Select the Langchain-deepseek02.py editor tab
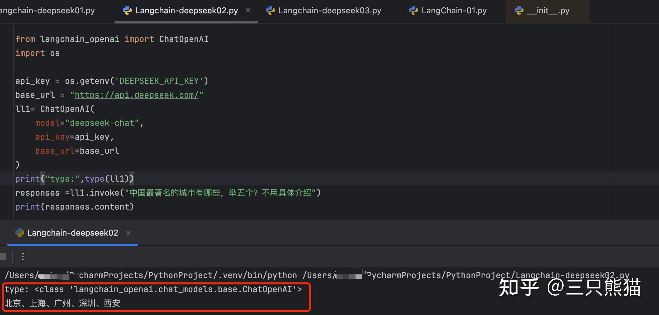The width and height of the screenshot is (659, 315). click(x=186, y=10)
